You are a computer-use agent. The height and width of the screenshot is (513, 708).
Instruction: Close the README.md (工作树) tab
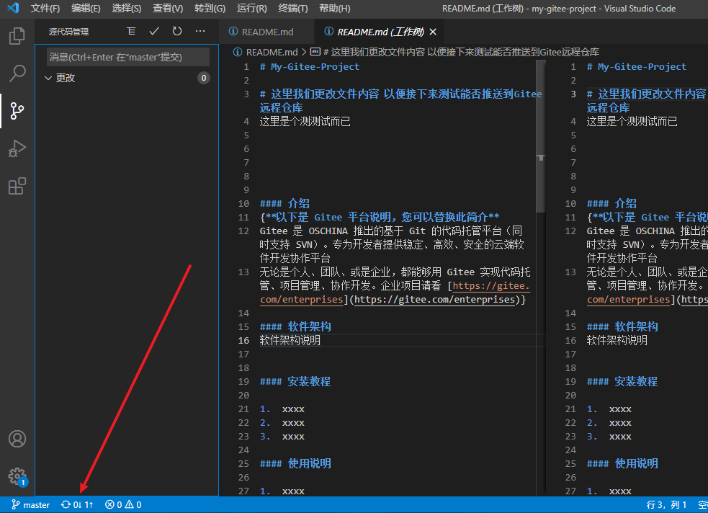(x=433, y=32)
